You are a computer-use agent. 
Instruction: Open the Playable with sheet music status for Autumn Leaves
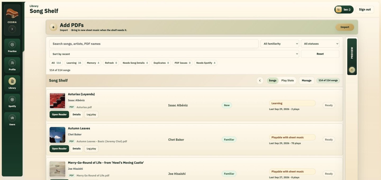[292, 137]
